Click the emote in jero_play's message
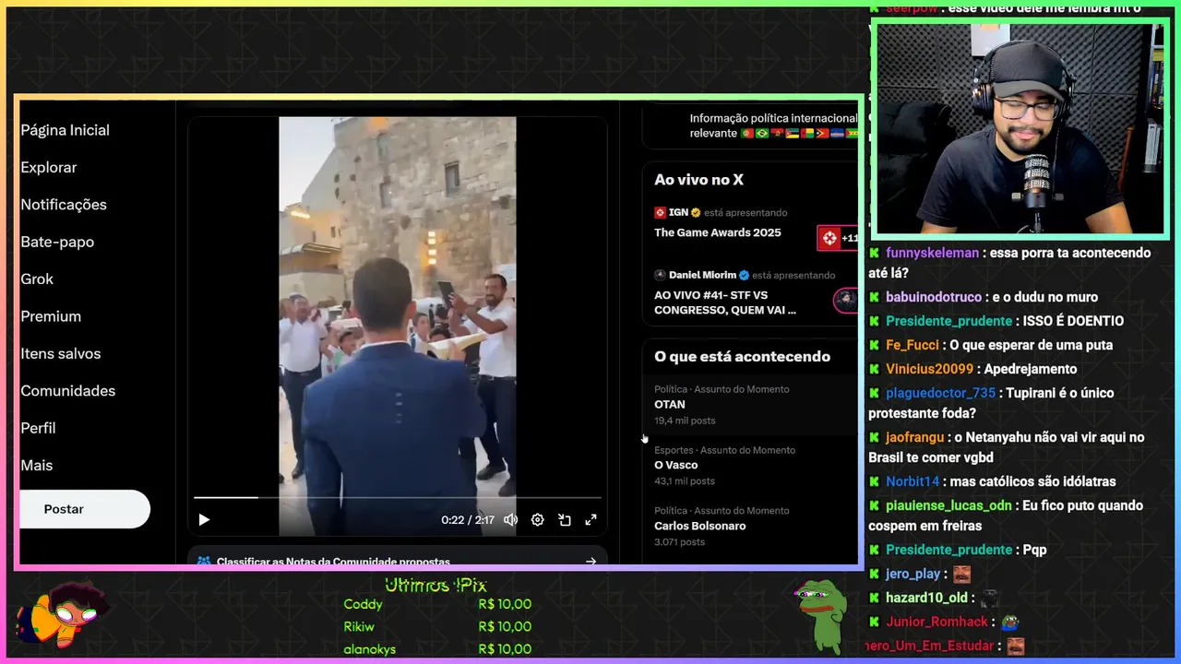The height and width of the screenshot is (664, 1181). tap(961, 574)
